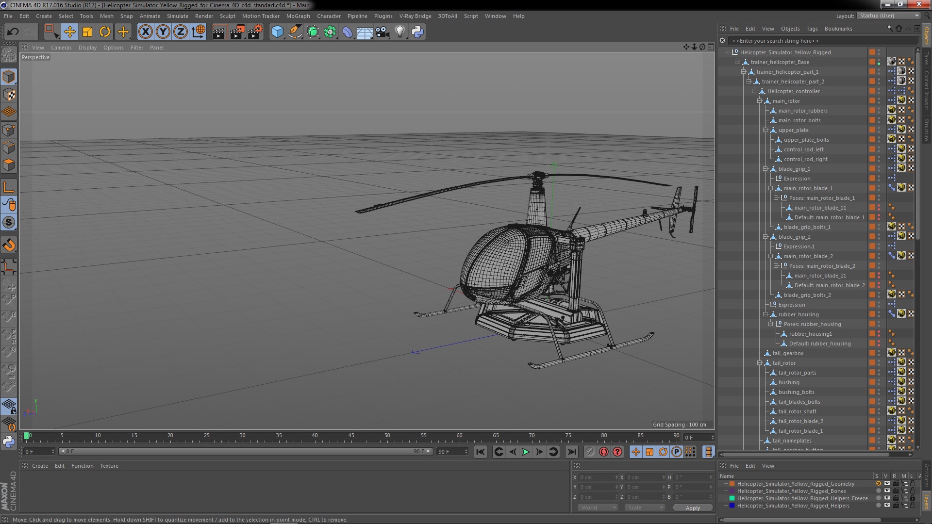This screenshot has height=524, width=932.
Task: Open the Scale mode dropdown
Action: (645, 508)
